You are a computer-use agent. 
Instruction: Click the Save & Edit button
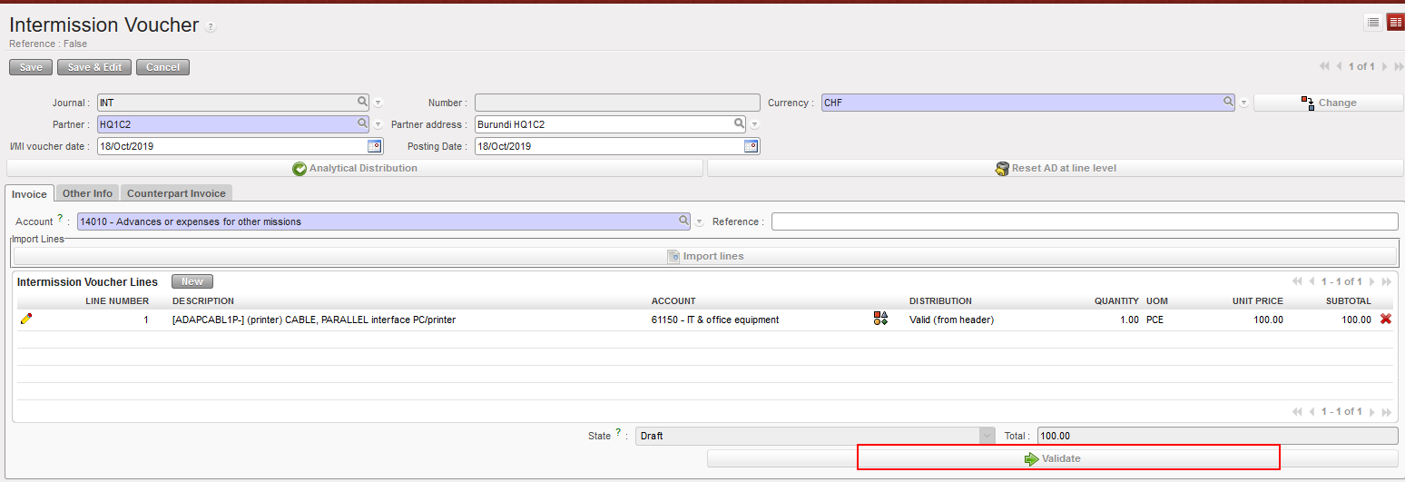pos(94,67)
